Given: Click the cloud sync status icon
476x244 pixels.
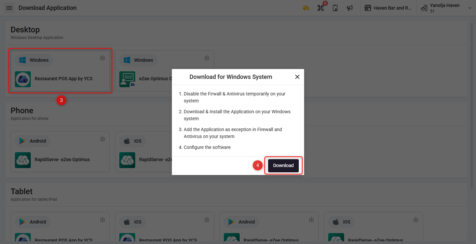Looking at the screenshot, I should pyautogui.click(x=306, y=8).
